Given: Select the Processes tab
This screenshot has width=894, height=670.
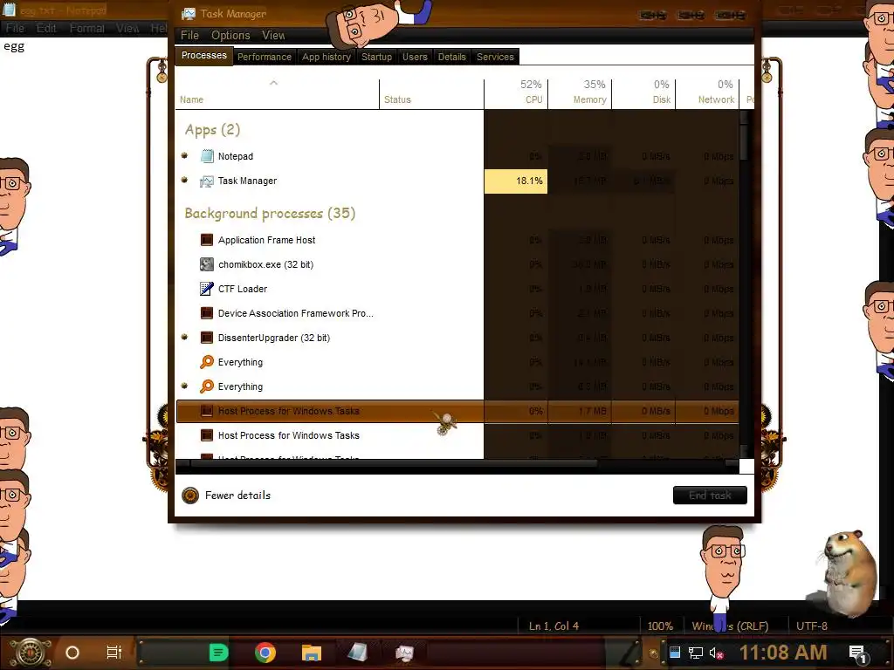Looking at the screenshot, I should click(203, 55).
